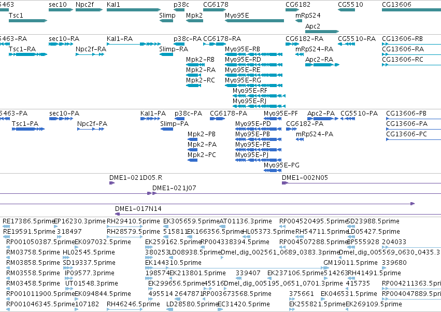The image size is (441, 312).
Task: Open transcript Myo95E-RE
Action: pyautogui.click(x=253, y=75)
